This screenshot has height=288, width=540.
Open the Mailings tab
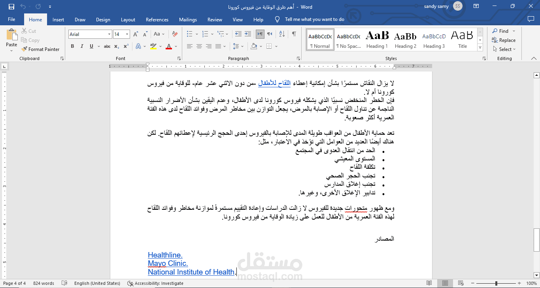(188, 19)
